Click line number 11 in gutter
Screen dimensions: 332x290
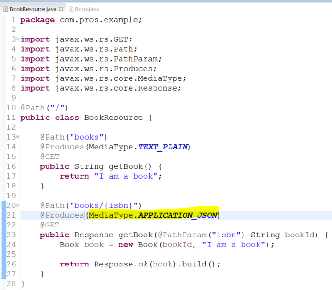11,118
